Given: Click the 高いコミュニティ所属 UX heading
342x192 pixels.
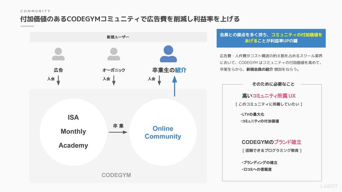Looking at the screenshot, I should coord(269,96).
